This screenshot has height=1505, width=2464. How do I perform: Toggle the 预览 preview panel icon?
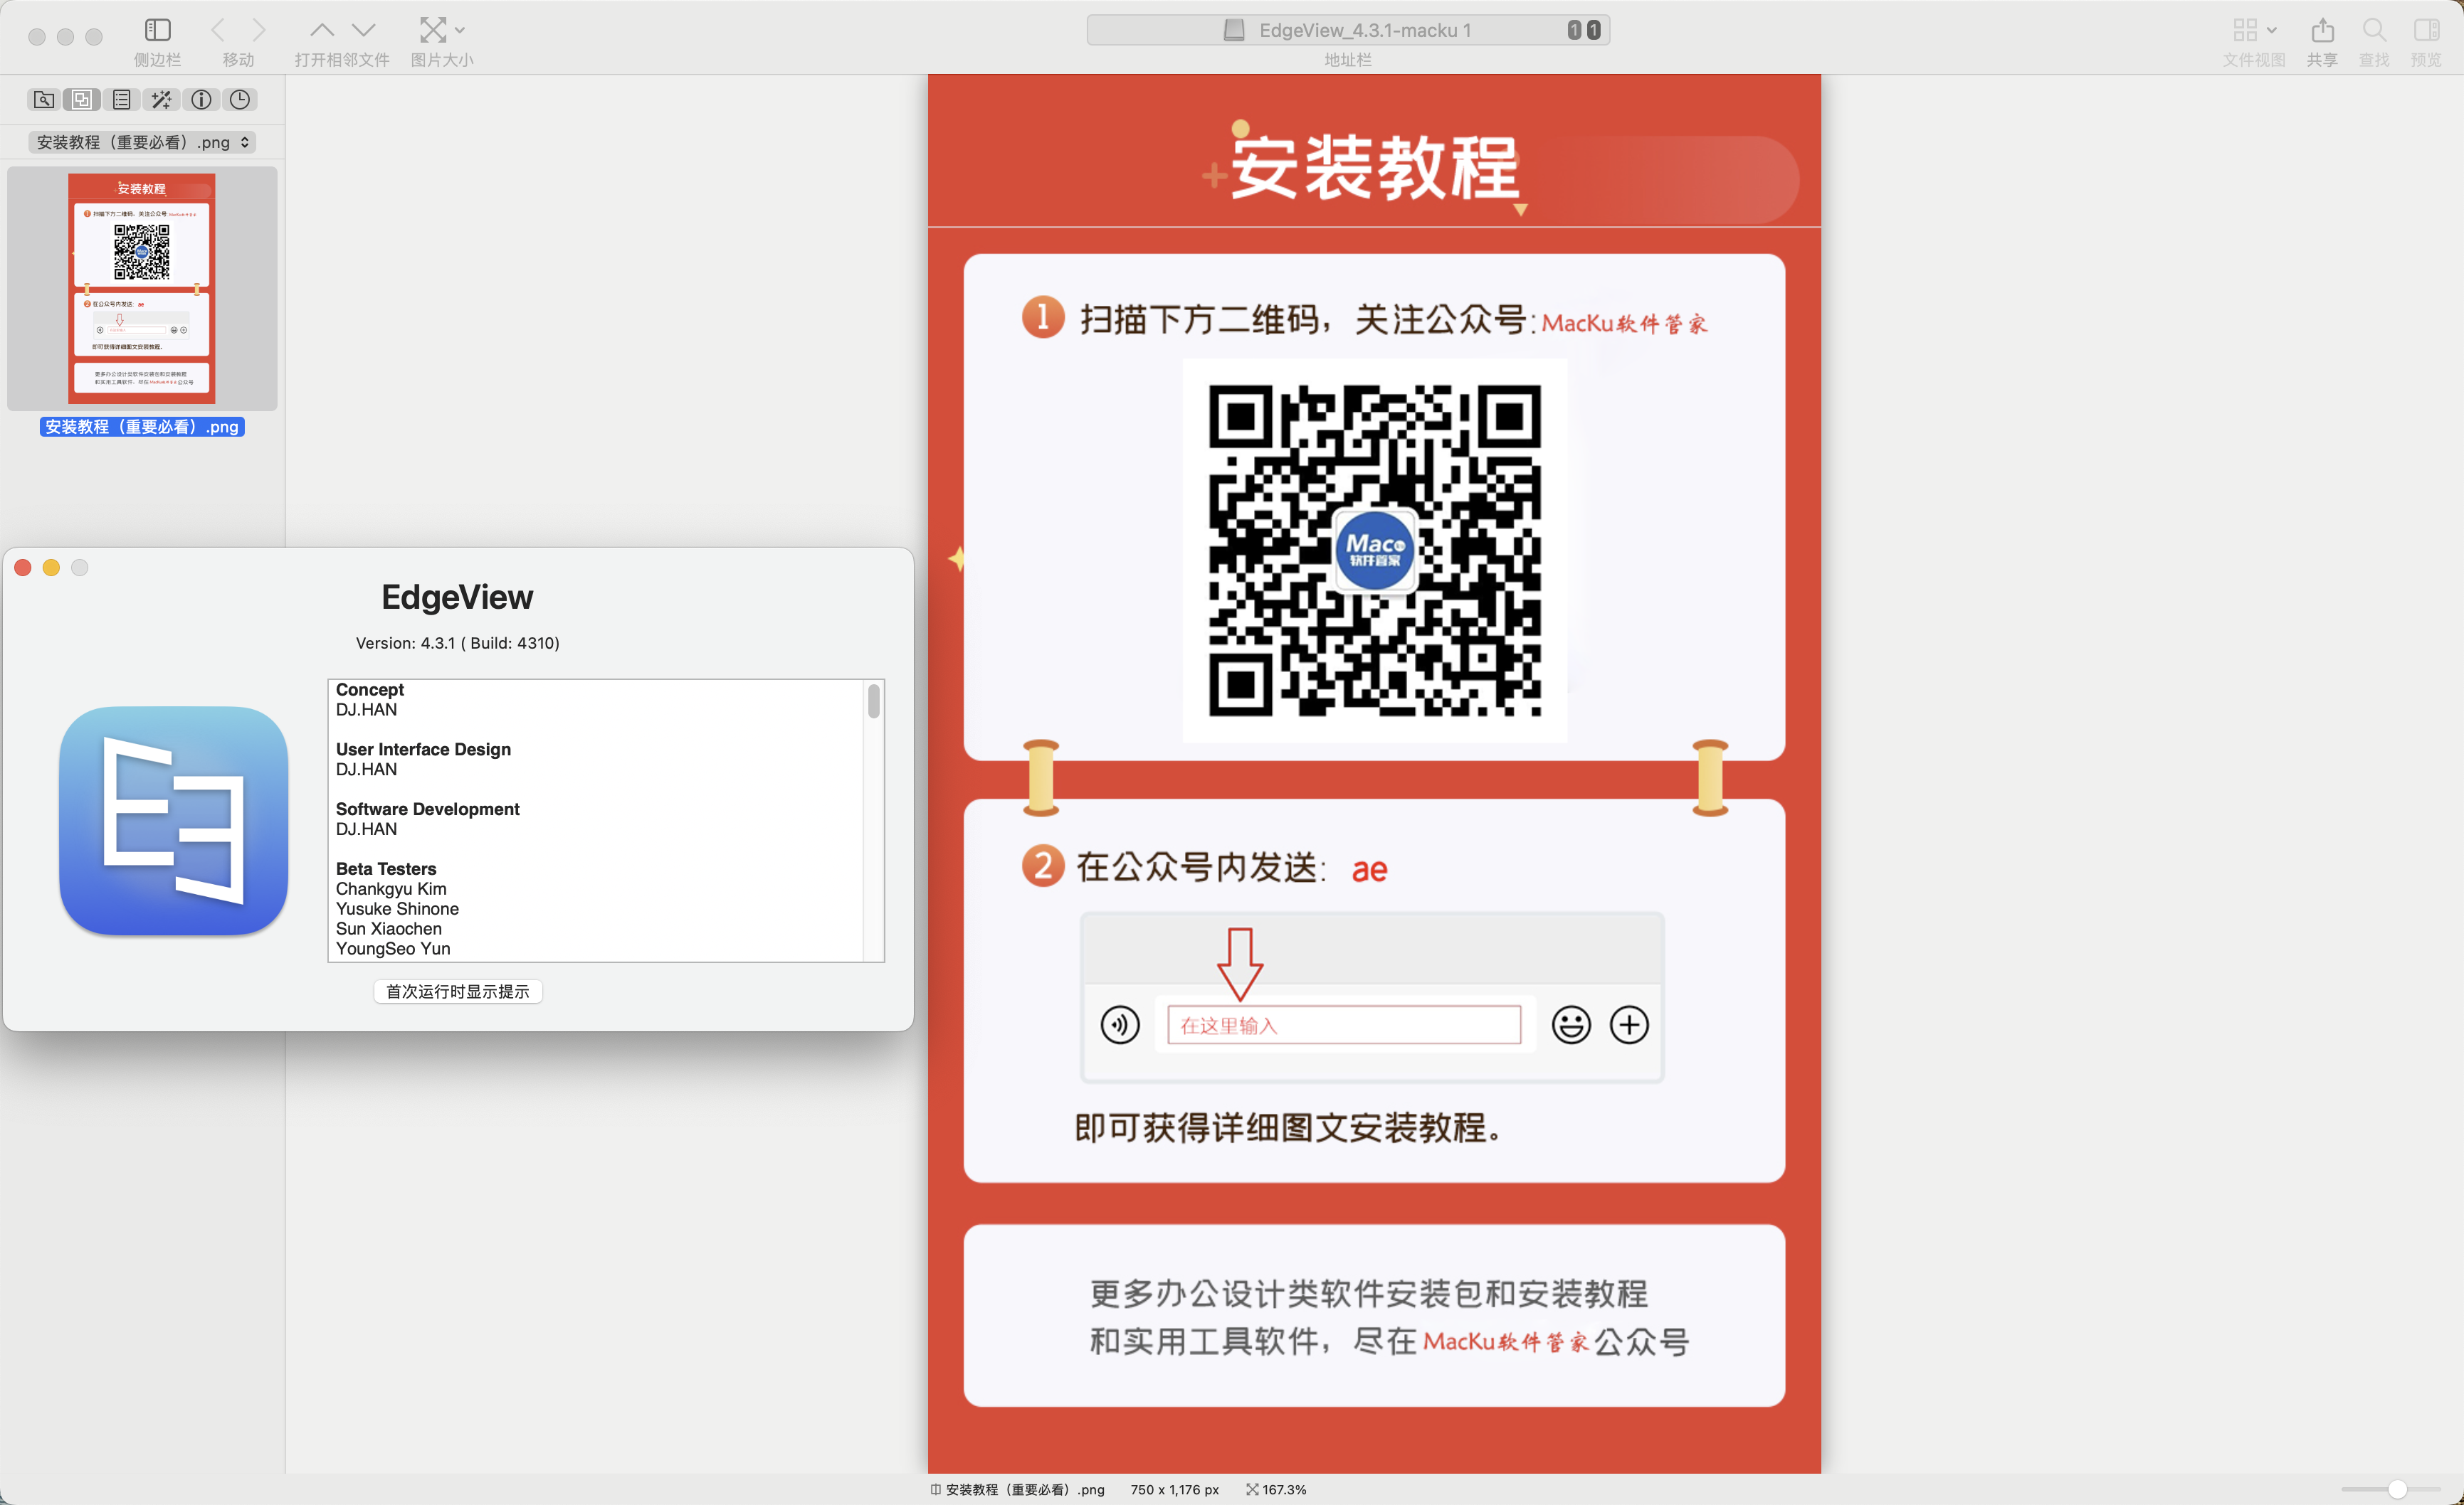[2427, 30]
